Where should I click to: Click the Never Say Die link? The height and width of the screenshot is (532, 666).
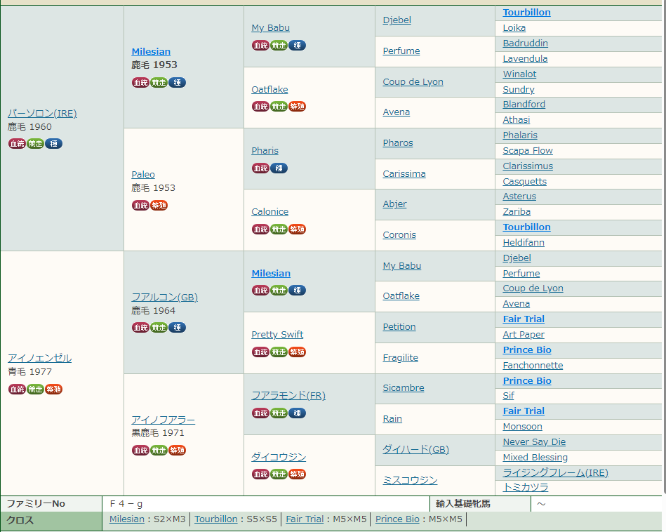533,442
